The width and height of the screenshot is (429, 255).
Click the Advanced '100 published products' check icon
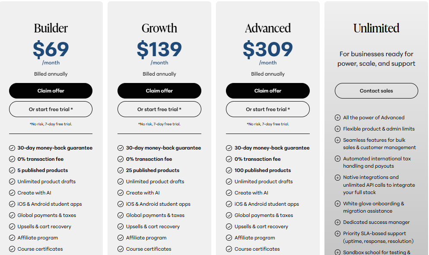pos(229,170)
